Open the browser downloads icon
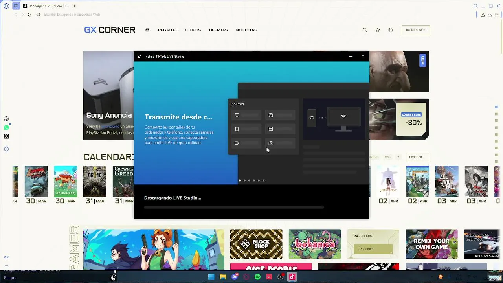Screen dimensions: 503x283 (490, 15)
